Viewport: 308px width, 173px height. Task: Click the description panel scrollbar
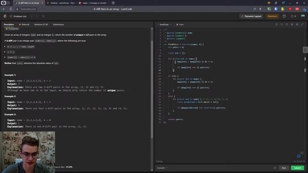click(x=152, y=89)
